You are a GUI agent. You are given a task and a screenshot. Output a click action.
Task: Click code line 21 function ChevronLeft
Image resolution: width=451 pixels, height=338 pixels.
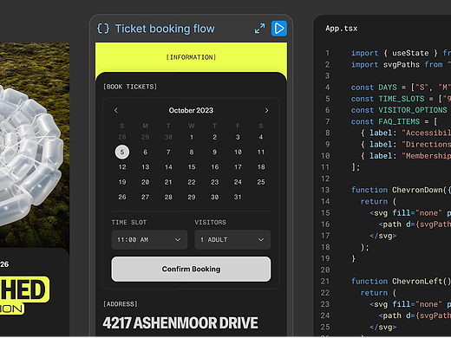tap(401, 281)
